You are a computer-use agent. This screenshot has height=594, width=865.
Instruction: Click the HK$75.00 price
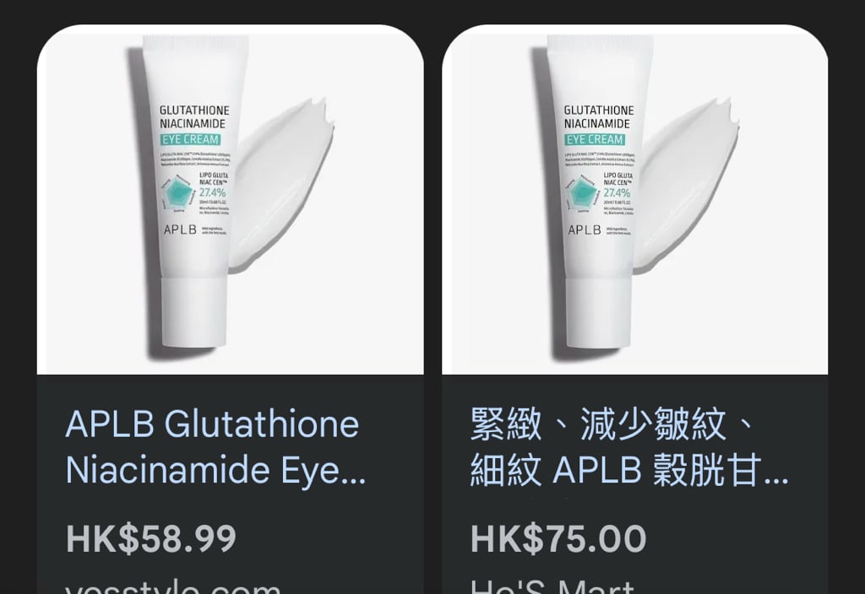[x=558, y=538]
